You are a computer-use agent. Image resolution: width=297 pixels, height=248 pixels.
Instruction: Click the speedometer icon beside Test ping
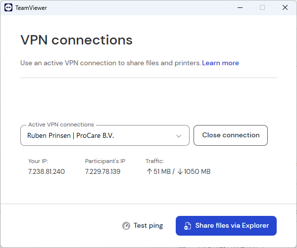pyautogui.click(x=126, y=226)
